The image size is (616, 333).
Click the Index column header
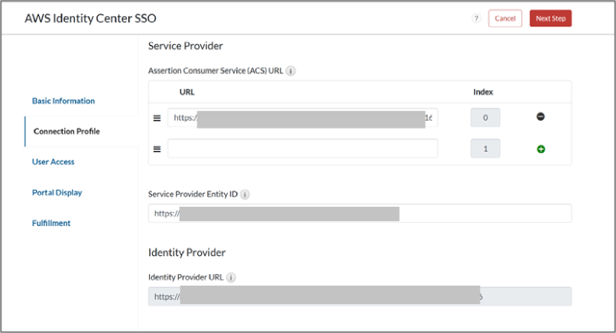click(483, 92)
